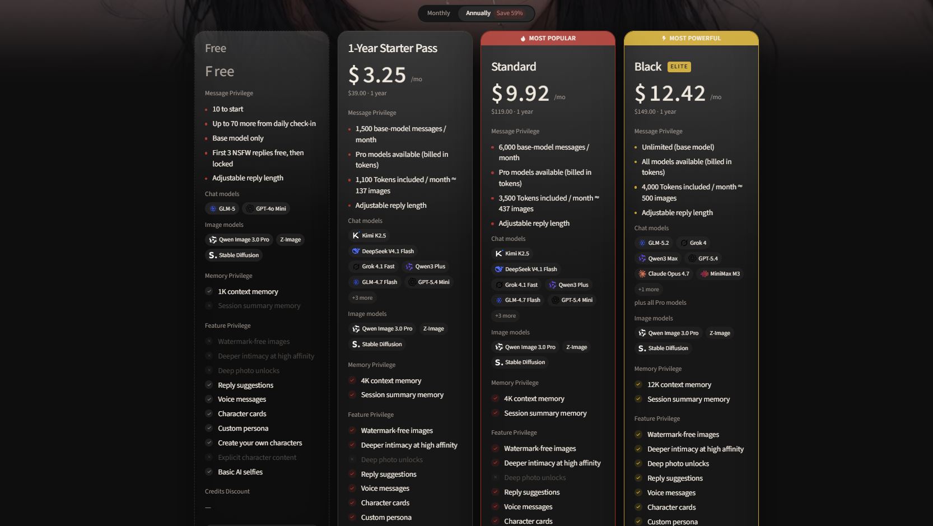Click GPT-5.4 chip in Black plan
Screen dimensions: 933x526
point(703,259)
